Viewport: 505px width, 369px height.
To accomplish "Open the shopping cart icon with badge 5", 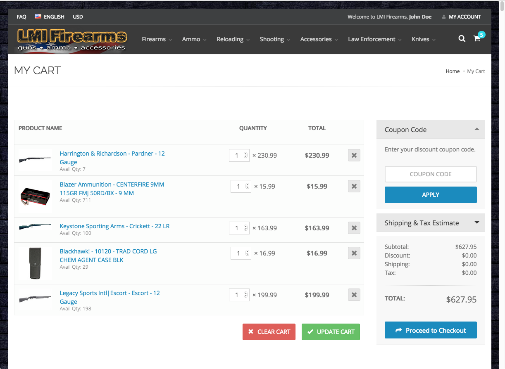I will (x=477, y=39).
